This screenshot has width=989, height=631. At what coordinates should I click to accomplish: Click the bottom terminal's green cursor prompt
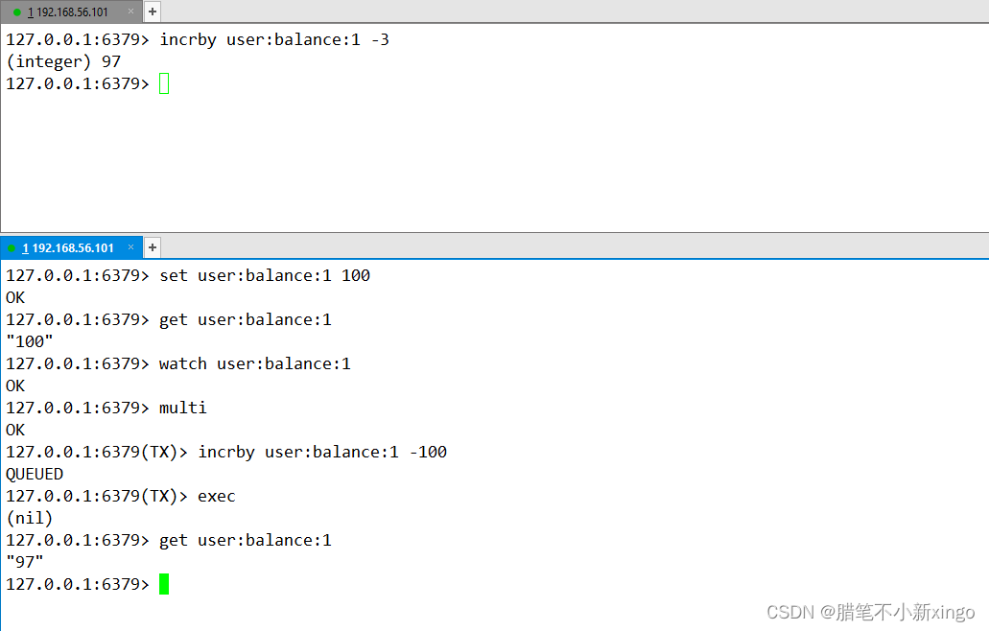tap(164, 584)
